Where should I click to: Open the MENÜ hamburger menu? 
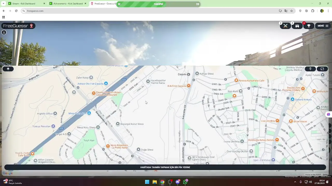tap(323, 26)
